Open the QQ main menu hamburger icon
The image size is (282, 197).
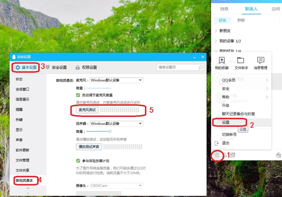point(217,155)
